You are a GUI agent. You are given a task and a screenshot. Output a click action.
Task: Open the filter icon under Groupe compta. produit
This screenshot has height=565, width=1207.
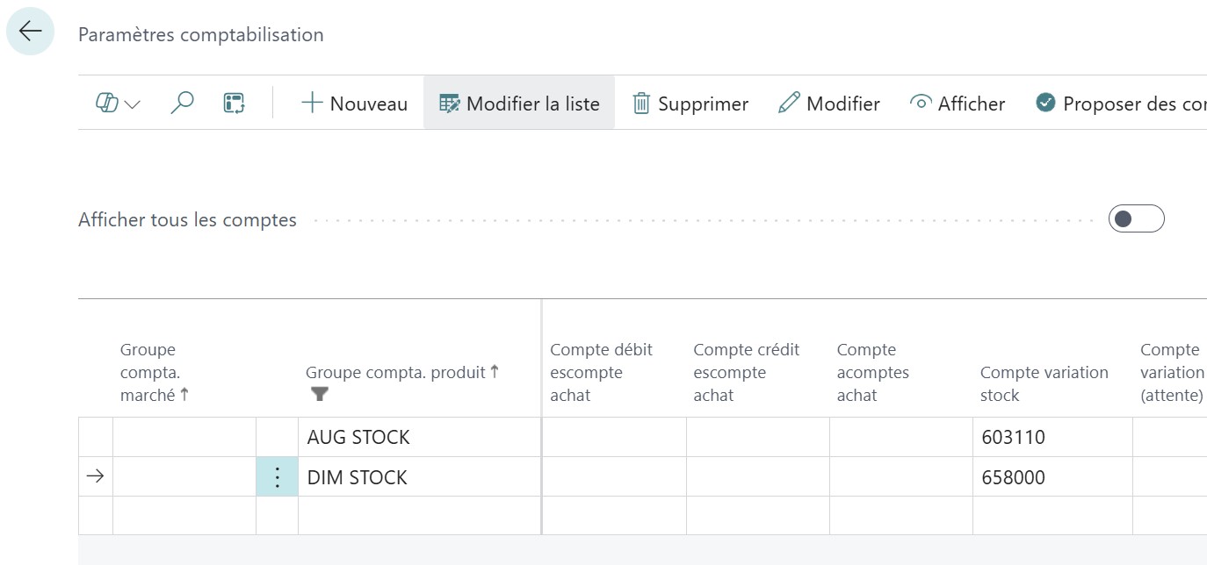[x=320, y=395]
